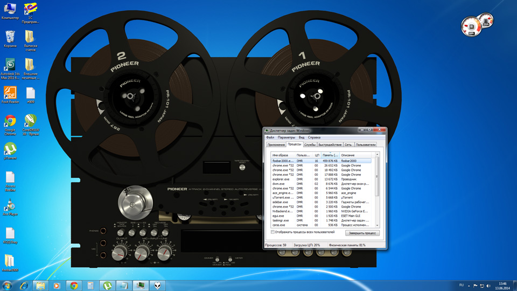This screenshot has height=291, width=517.
Task: Open the Ace Player desktop shortcut
Action: click(10, 206)
